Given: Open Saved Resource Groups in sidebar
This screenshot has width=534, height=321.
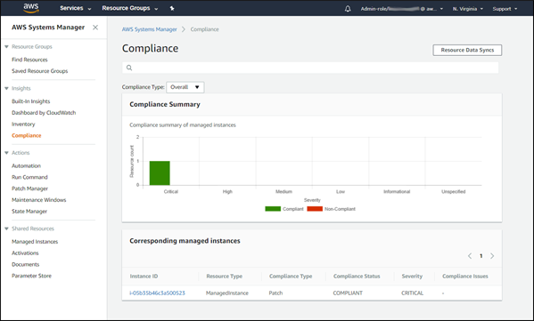Looking at the screenshot, I should click(40, 71).
